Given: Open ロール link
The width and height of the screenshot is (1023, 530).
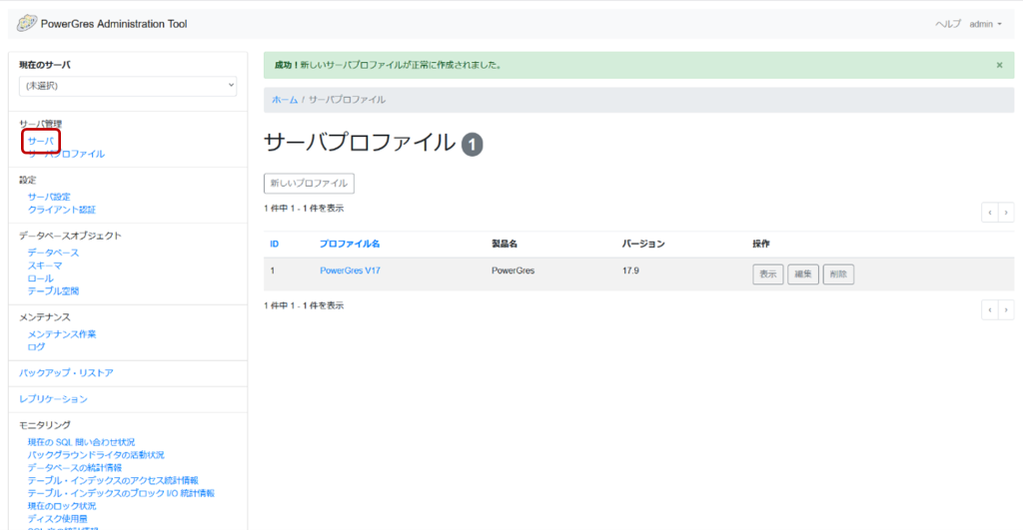Looking at the screenshot, I should pos(40,278).
